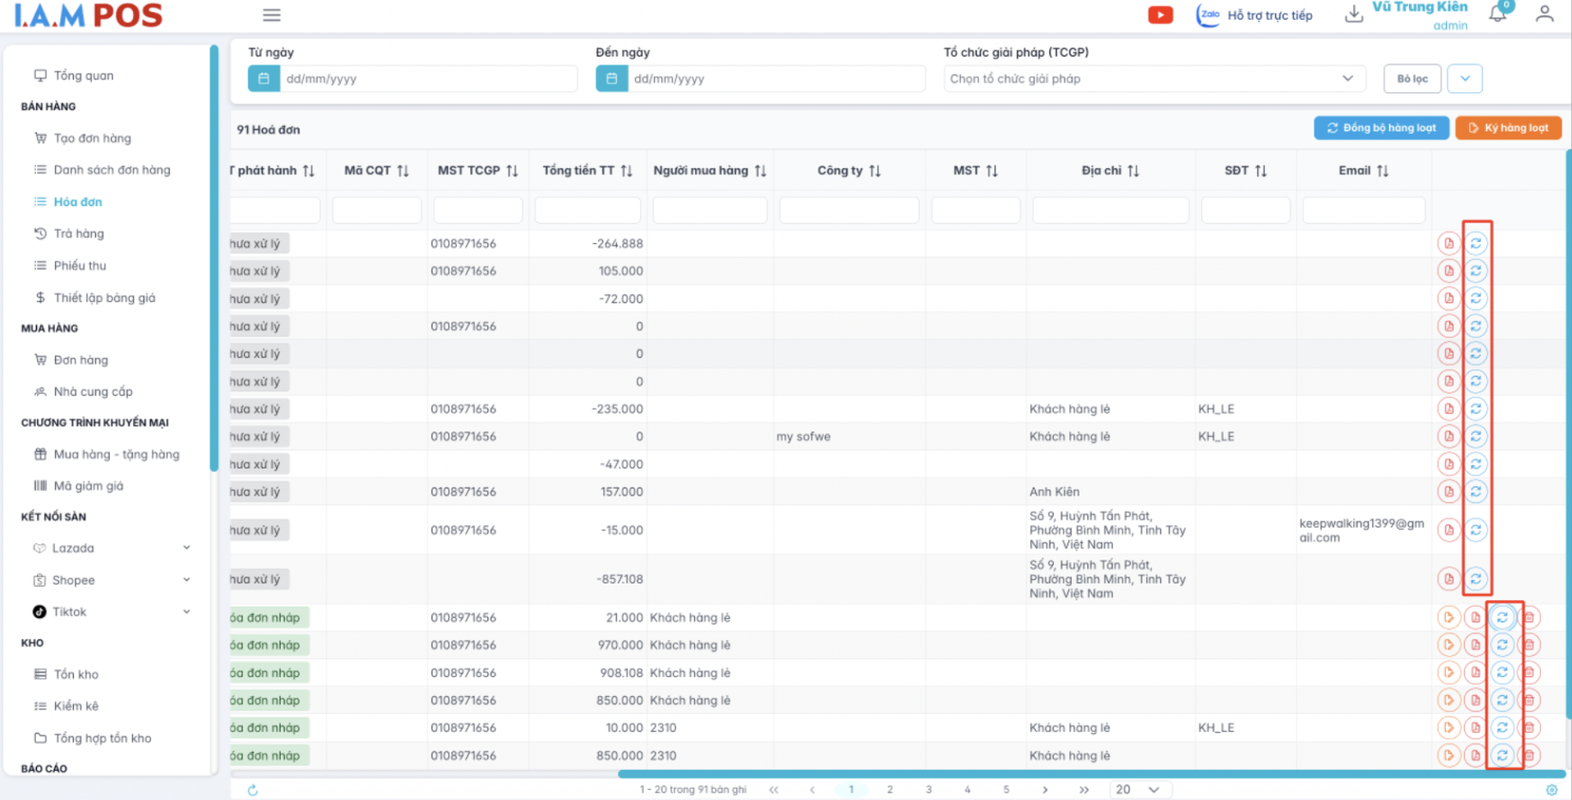Go to 'Tồn kho' in sidebar

coord(76,675)
